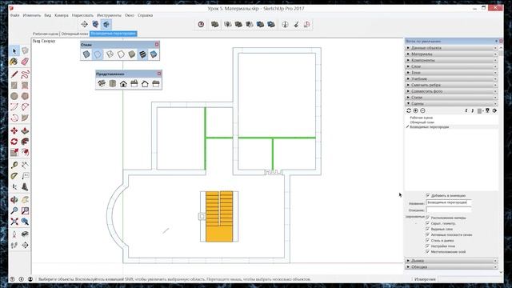Apply Shaded With Textures style

tap(142, 54)
